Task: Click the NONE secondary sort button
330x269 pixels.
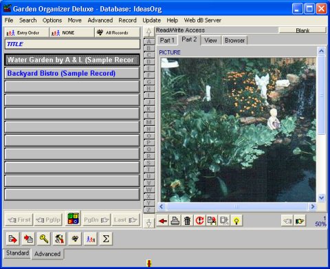Action: coord(71,32)
